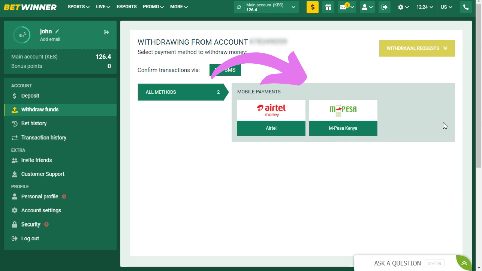Choose the M-Pesa Kenya payment method
The height and width of the screenshot is (271, 482).
[x=343, y=118]
